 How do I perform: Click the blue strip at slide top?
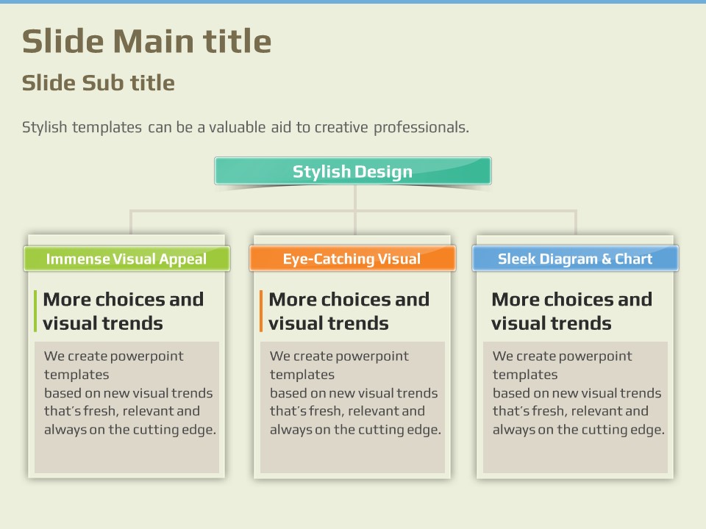tap(353, 1)
